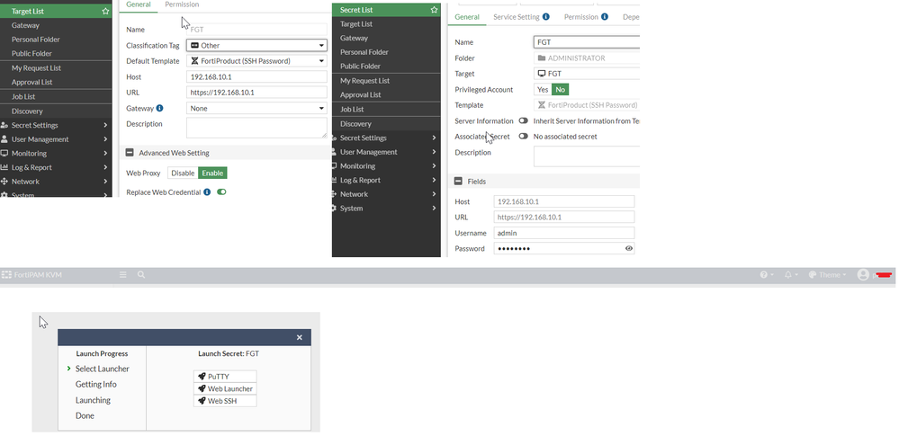Click the Password field in secret editor
The image size is (899, 445).
point(564,248)
